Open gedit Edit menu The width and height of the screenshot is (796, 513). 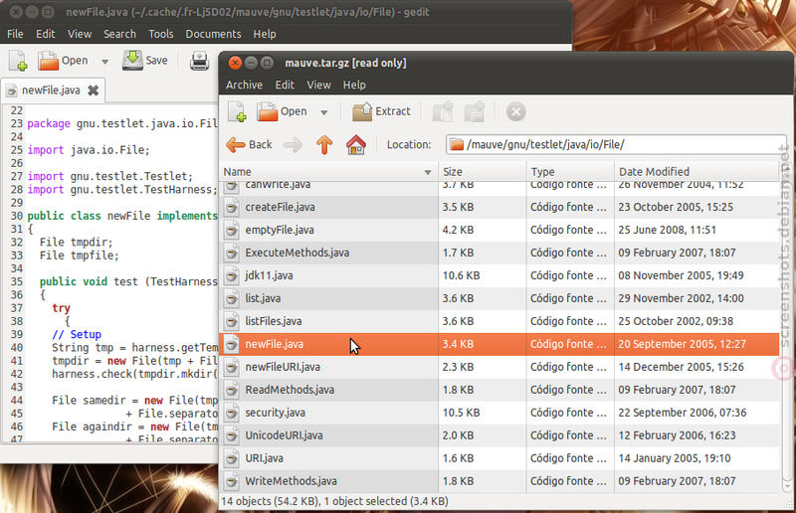(45, 34)
